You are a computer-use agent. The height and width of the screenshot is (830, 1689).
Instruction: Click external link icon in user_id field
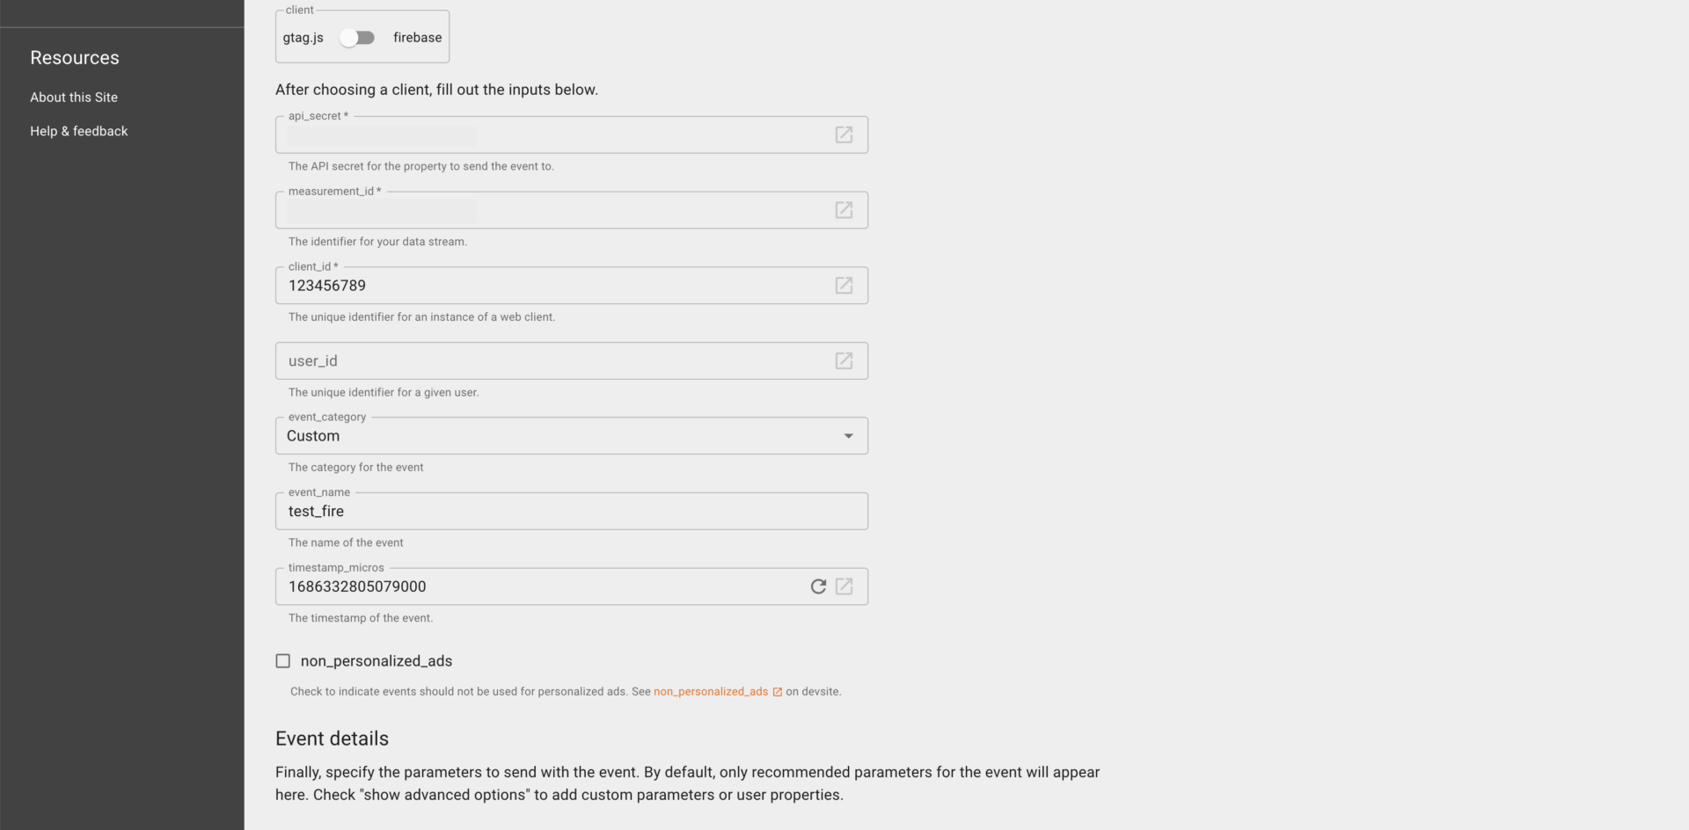[844, 360]
